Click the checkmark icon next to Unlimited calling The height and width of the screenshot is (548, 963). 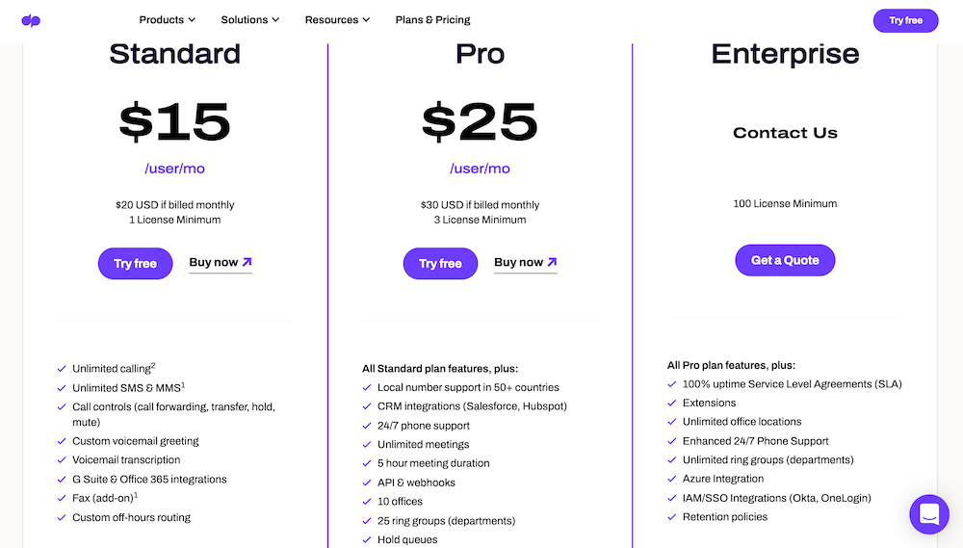click(62, 369)
